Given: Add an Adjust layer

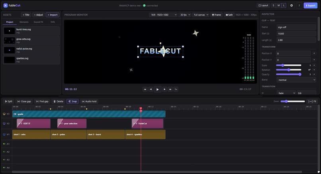Looking at the screenshot, I should 39,15.
